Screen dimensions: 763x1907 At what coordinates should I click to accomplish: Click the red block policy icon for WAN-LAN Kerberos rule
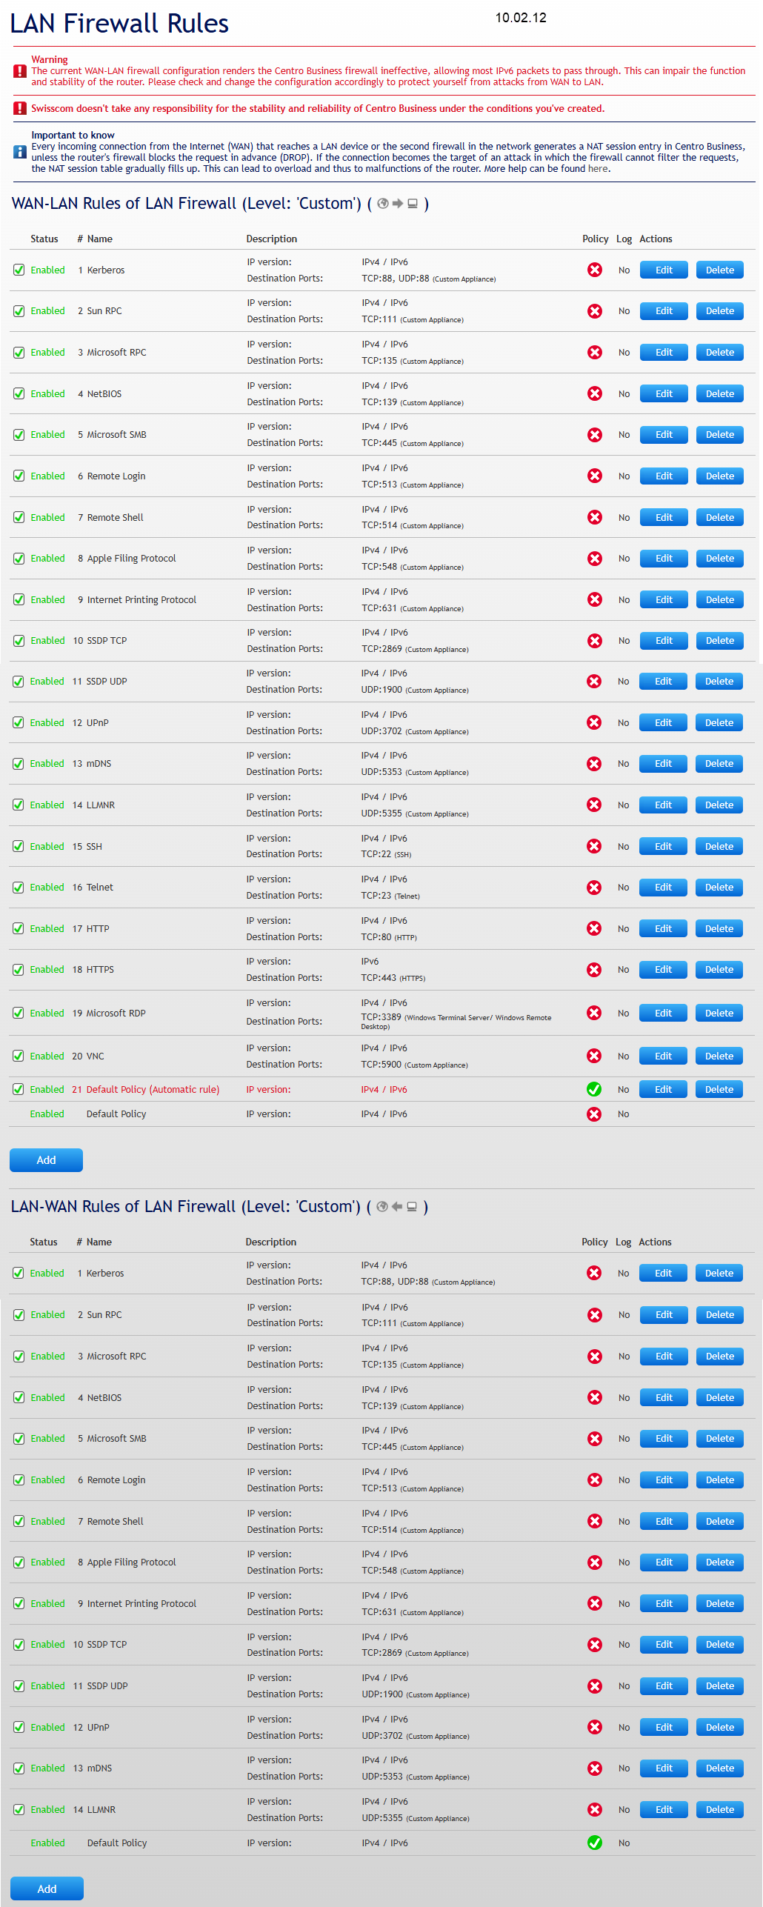(x=594, y=270)
